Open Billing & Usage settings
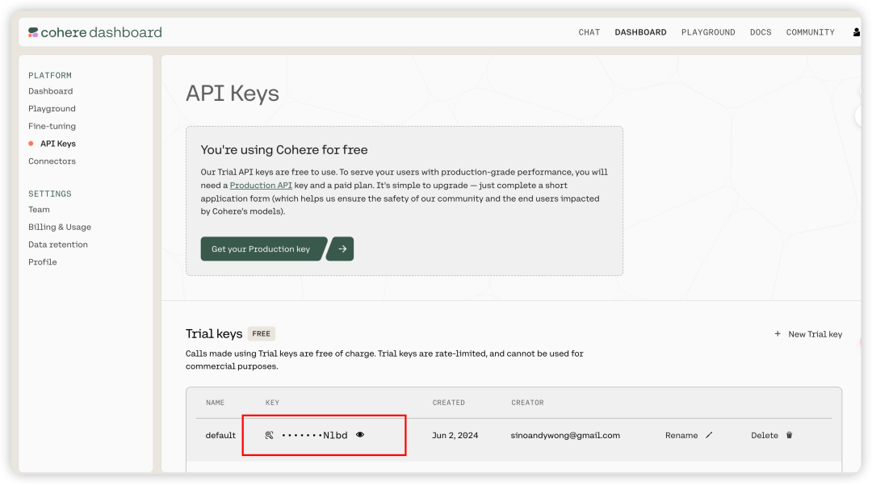The height and width of the screenshot is (485, 872). pyautogui.click(x=60, y=227)
